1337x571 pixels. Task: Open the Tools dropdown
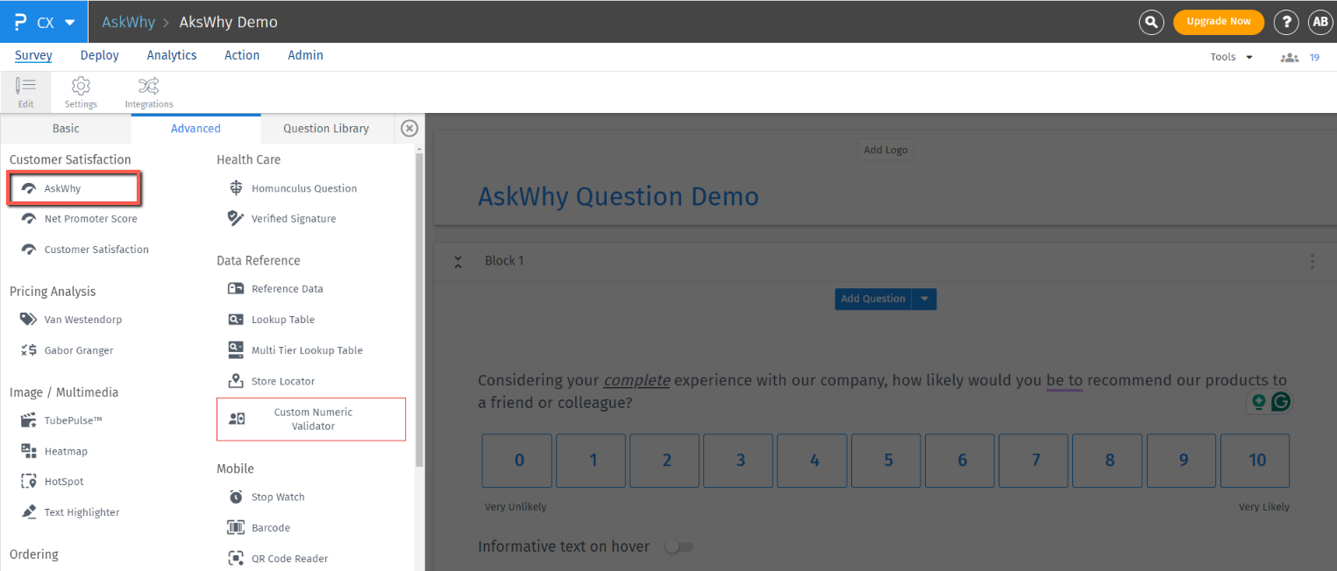1228,56
